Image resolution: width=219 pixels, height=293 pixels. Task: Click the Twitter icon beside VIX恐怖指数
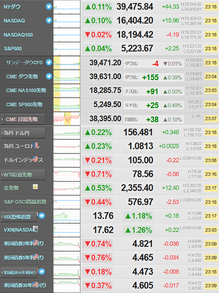[42, 216]
